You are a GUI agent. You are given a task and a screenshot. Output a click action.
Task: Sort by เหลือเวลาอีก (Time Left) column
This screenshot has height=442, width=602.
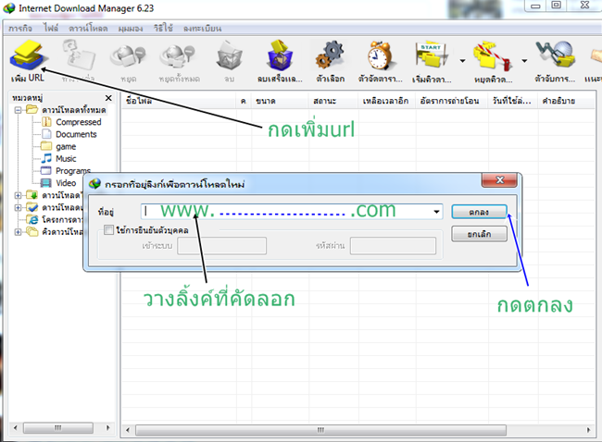386,101
